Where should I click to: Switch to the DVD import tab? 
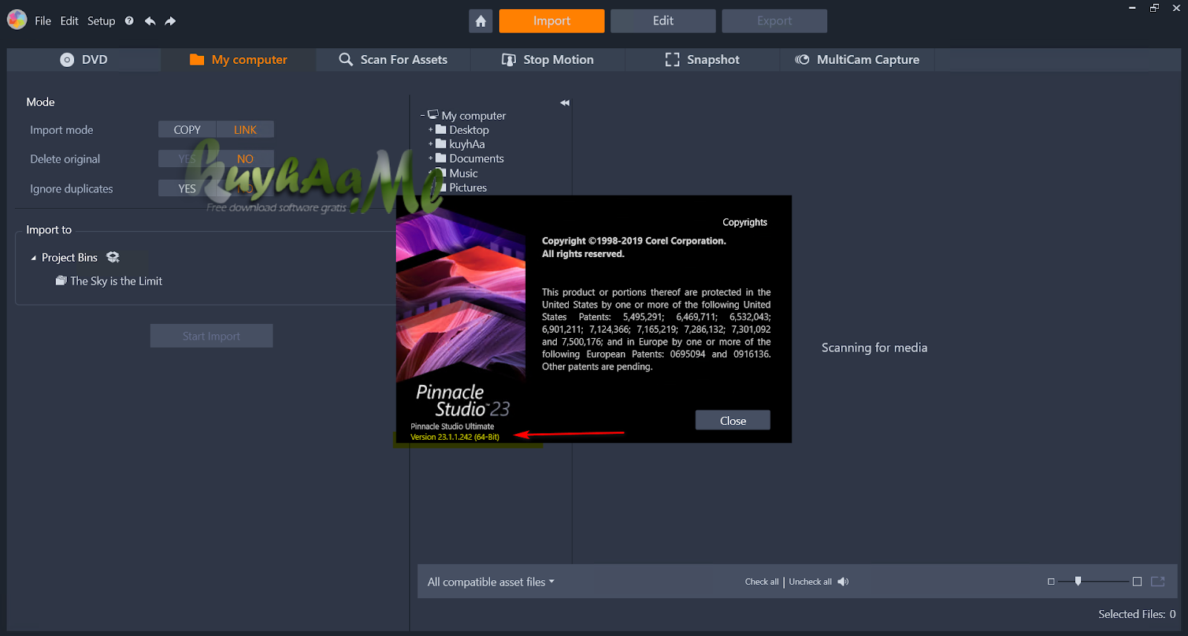84,59
